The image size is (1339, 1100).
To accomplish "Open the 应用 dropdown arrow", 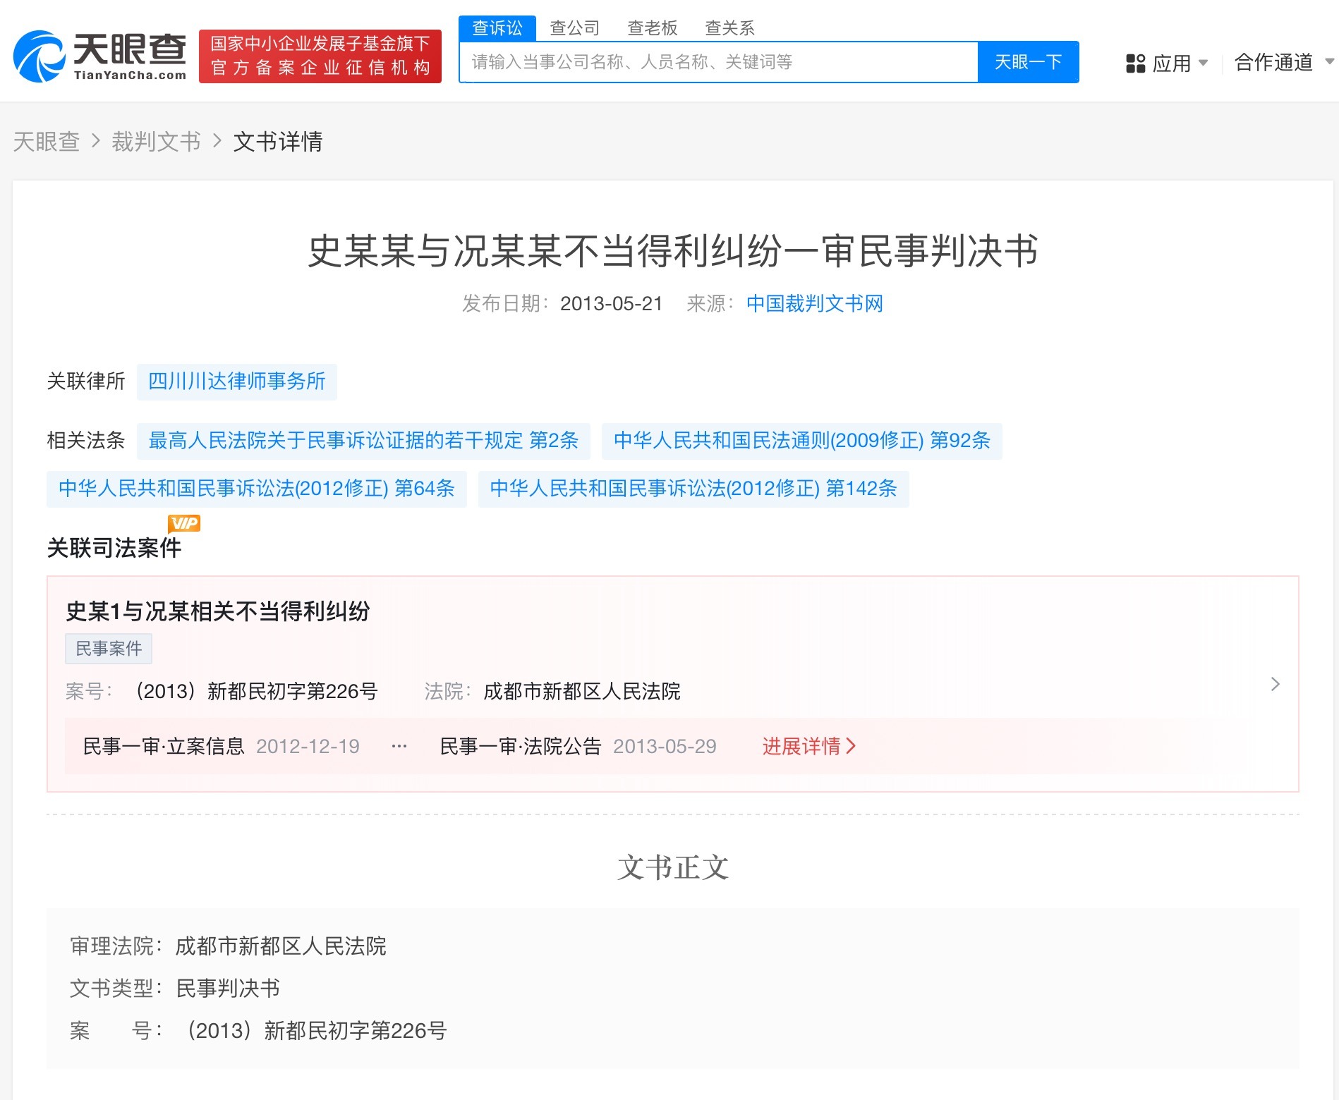I will 1204,63.
